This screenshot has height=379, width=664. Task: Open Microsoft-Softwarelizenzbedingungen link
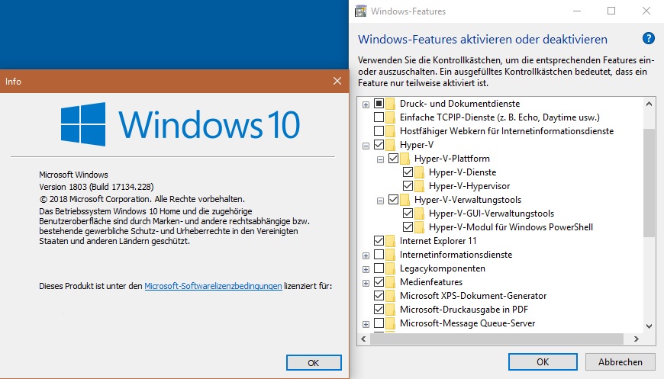tap(213, 286)
